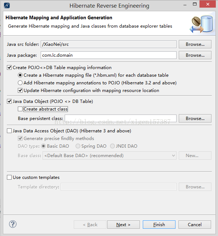This screenshot has height=236, width=218.
Task: Close the Hibernate Reverse Engineering dialog
Action: click(208, 5)
